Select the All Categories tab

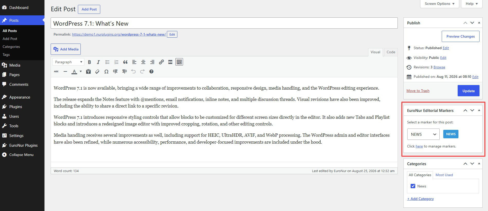pos(420,175)
